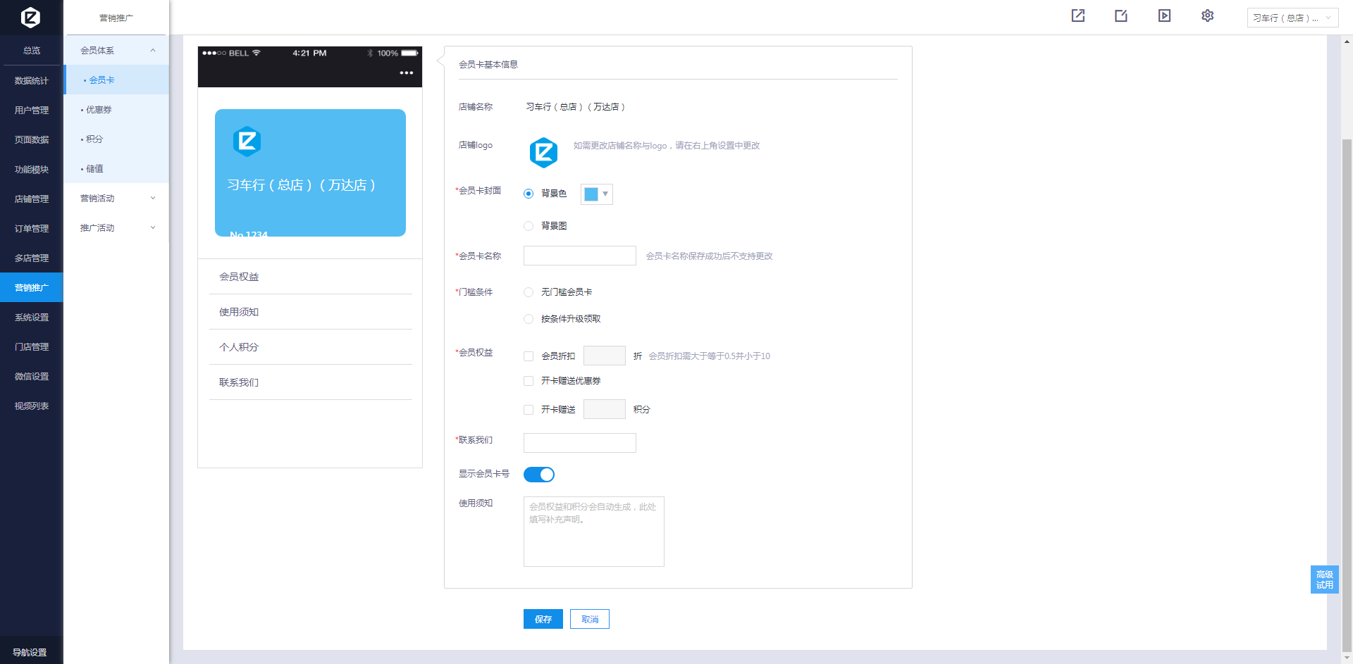This screenshot has height=664, width=1353.
Task: Open the store selector dropdown at top right
Action: (1292, 18)
